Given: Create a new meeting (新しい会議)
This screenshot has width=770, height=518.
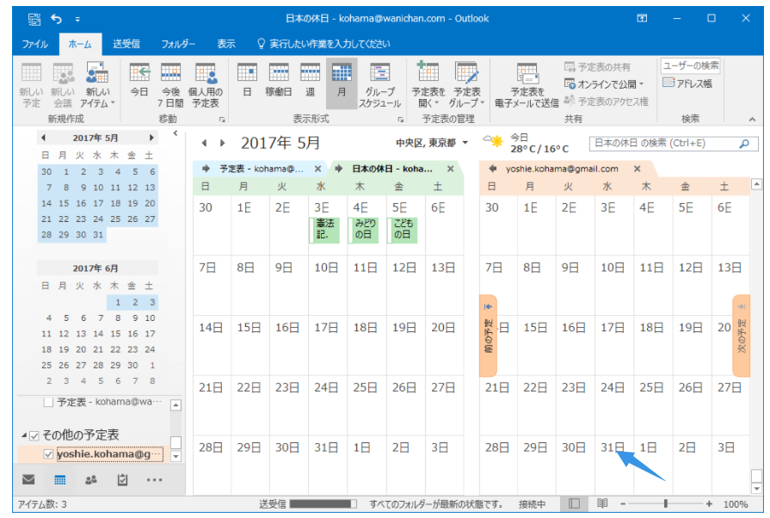Looking at the screenshot, I should 63,85.
